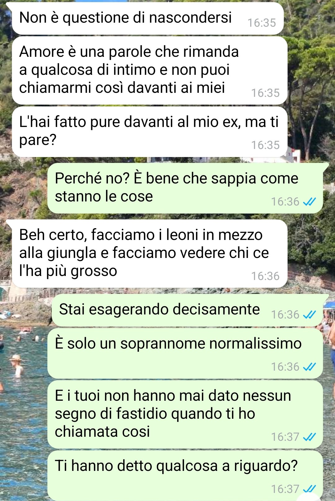Click the 16:35 timestamp on the 'Amore' message

click(265, 93)
